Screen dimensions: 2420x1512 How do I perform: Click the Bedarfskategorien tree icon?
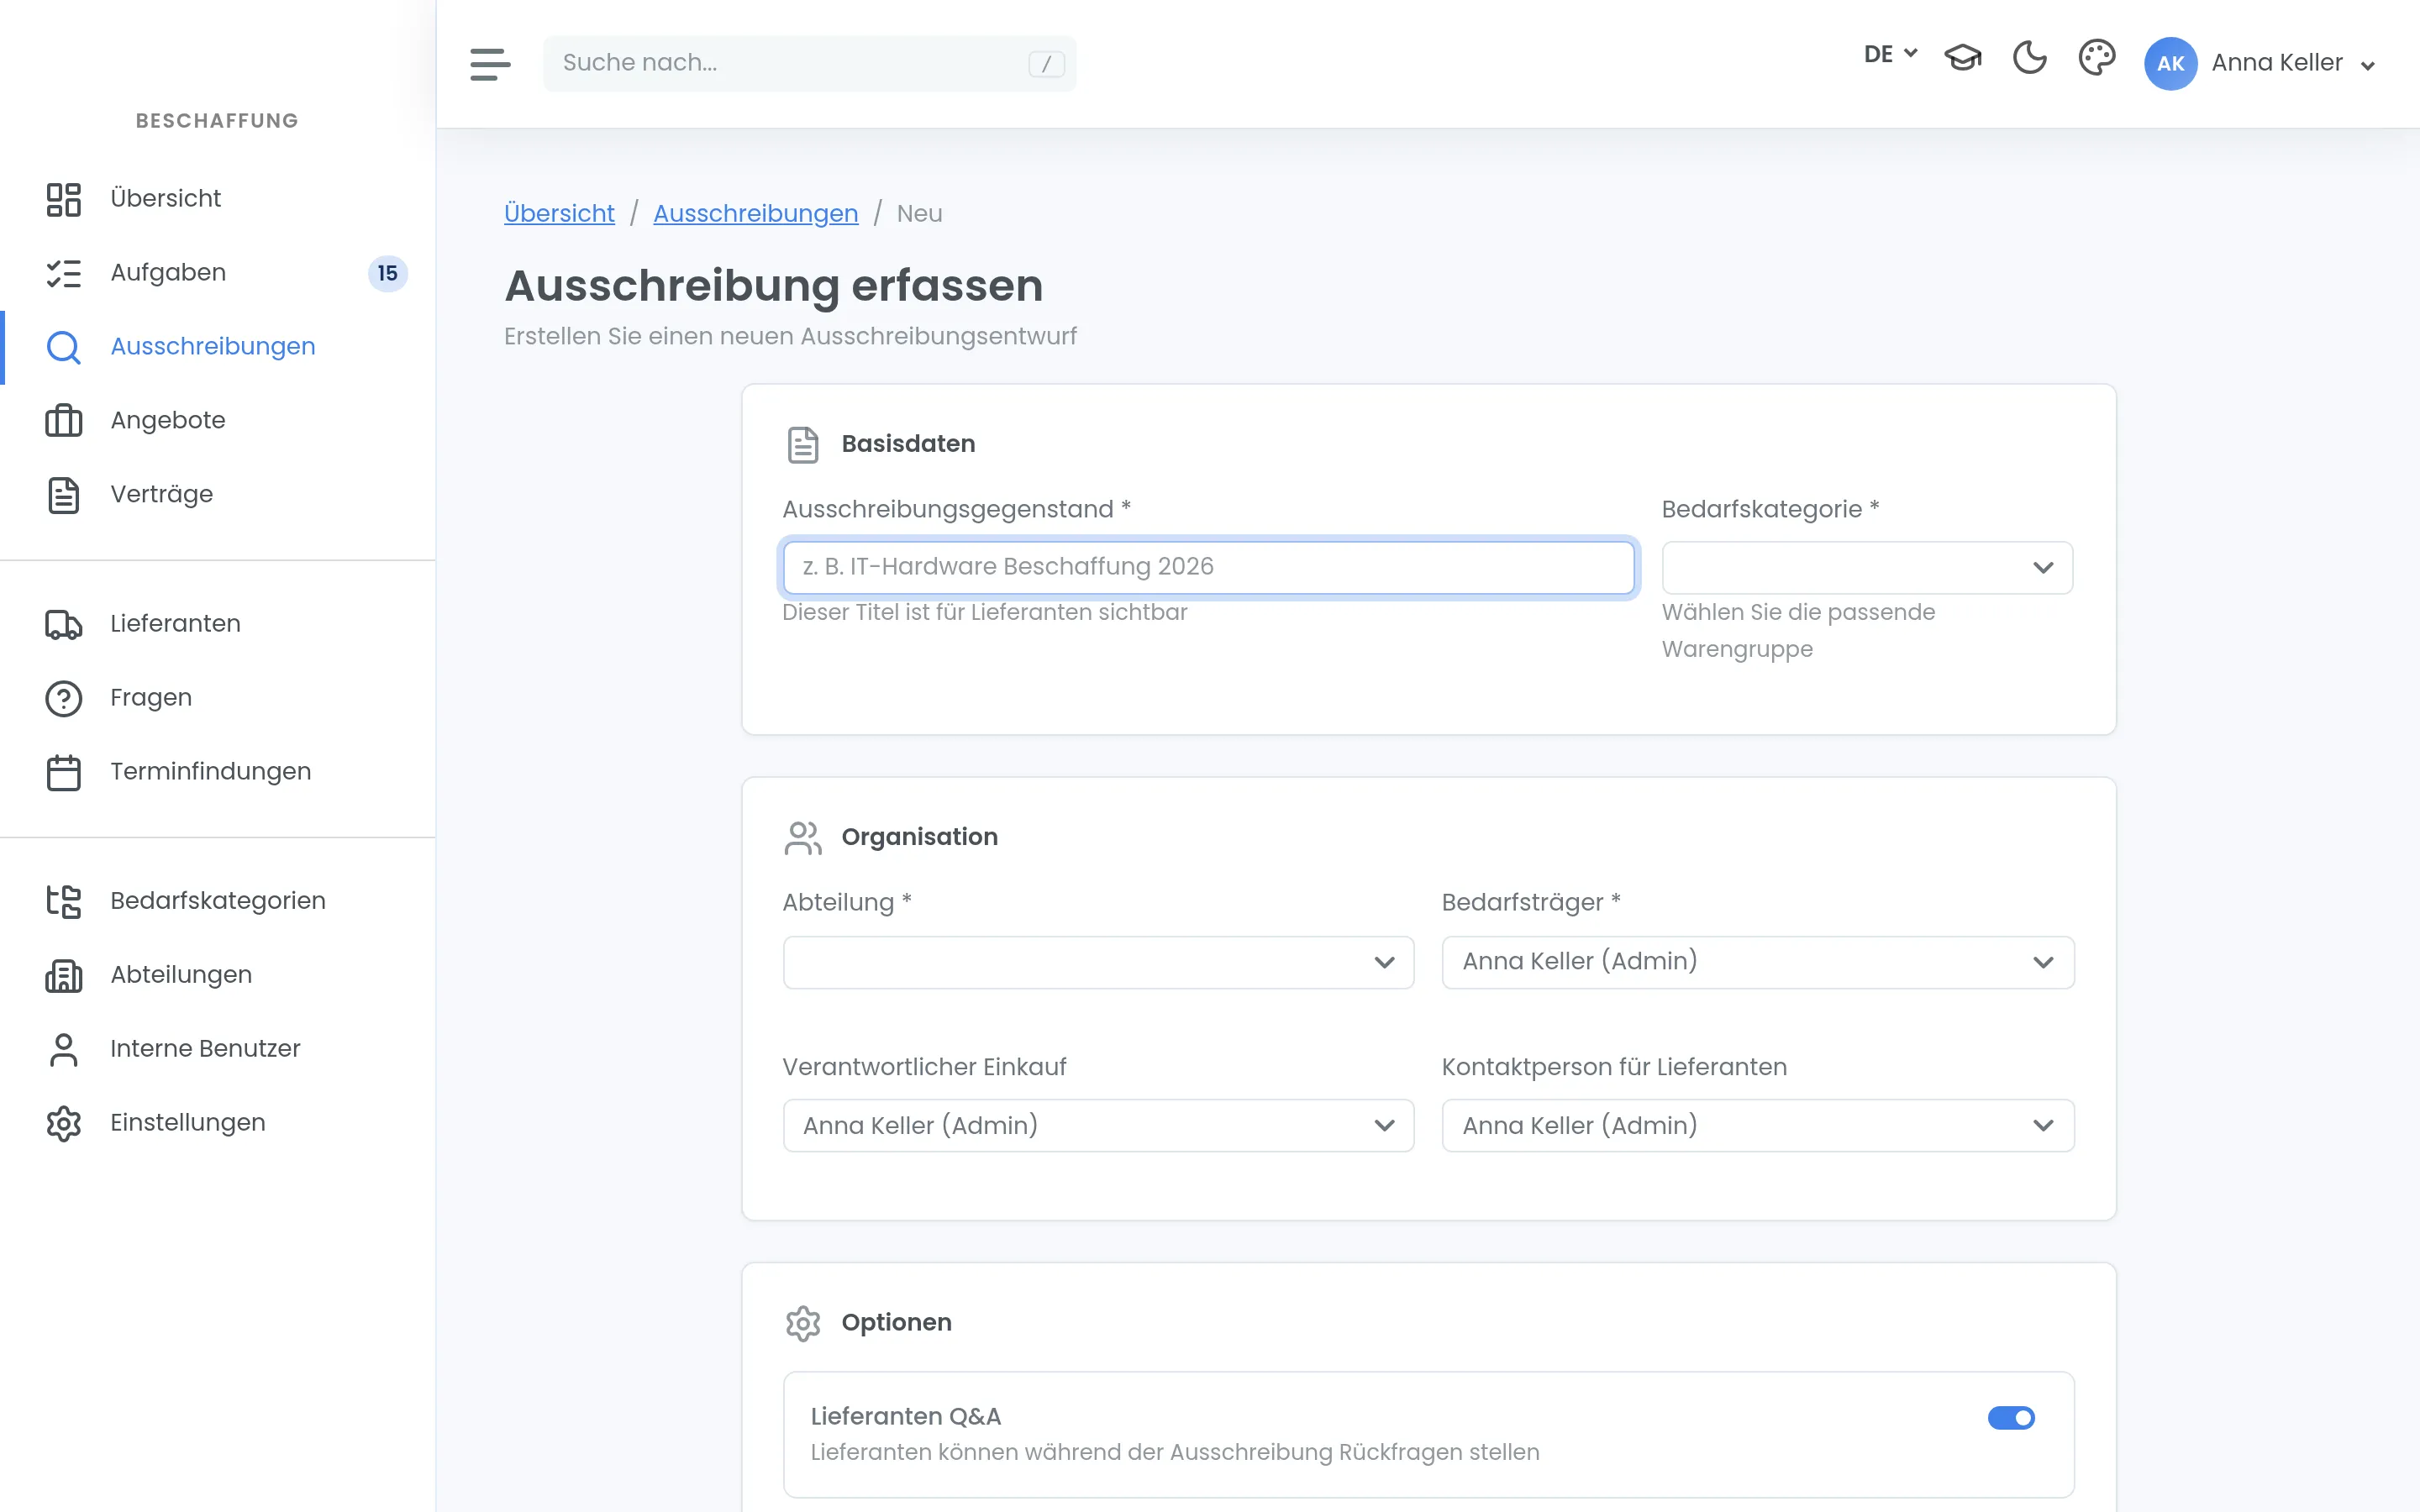point(64,901)
